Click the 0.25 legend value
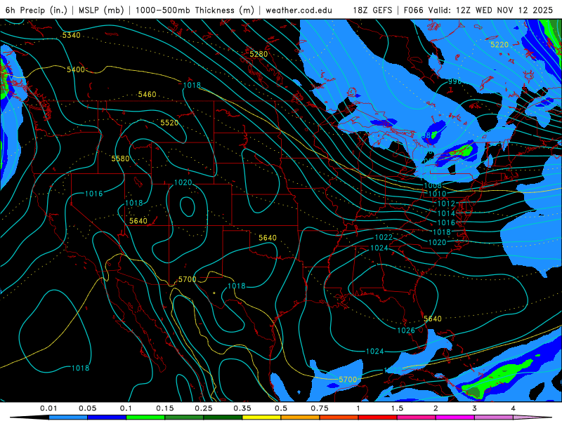The image size is (562, 421). click(x=204, y=408)
